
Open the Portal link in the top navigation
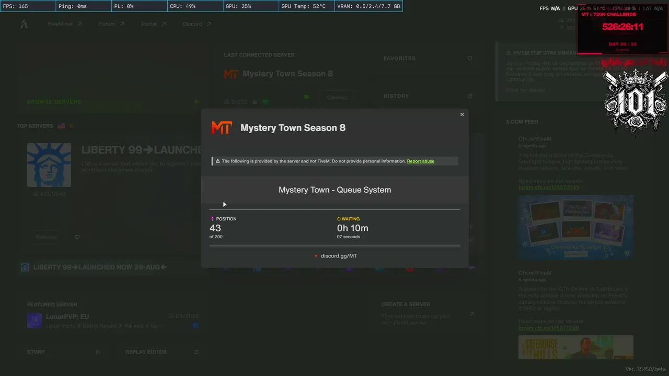coord(153,24)
